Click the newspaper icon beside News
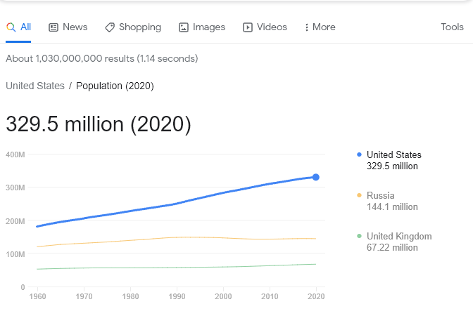The height and width of the screenshot is (316, 473). [53, 27]
